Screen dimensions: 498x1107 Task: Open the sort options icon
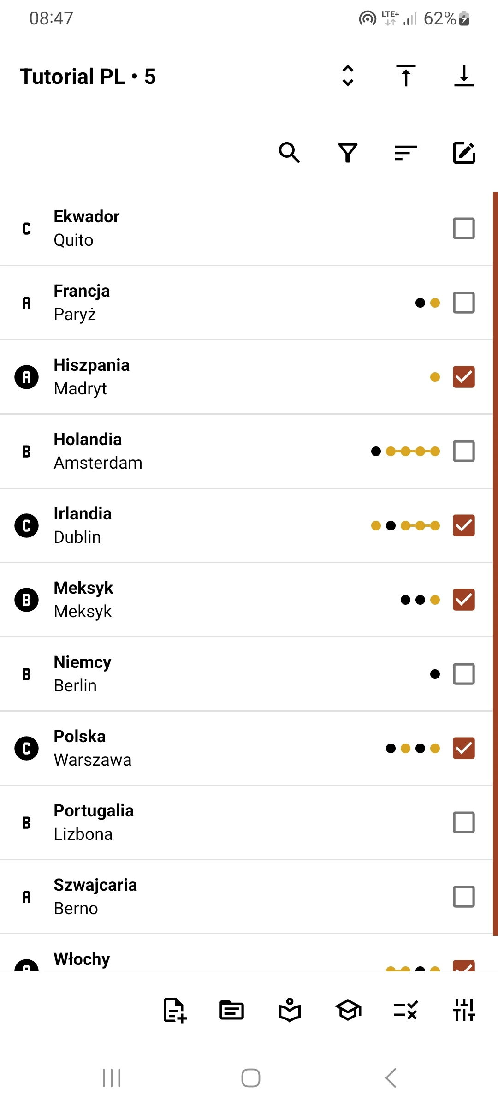point(406,153)
